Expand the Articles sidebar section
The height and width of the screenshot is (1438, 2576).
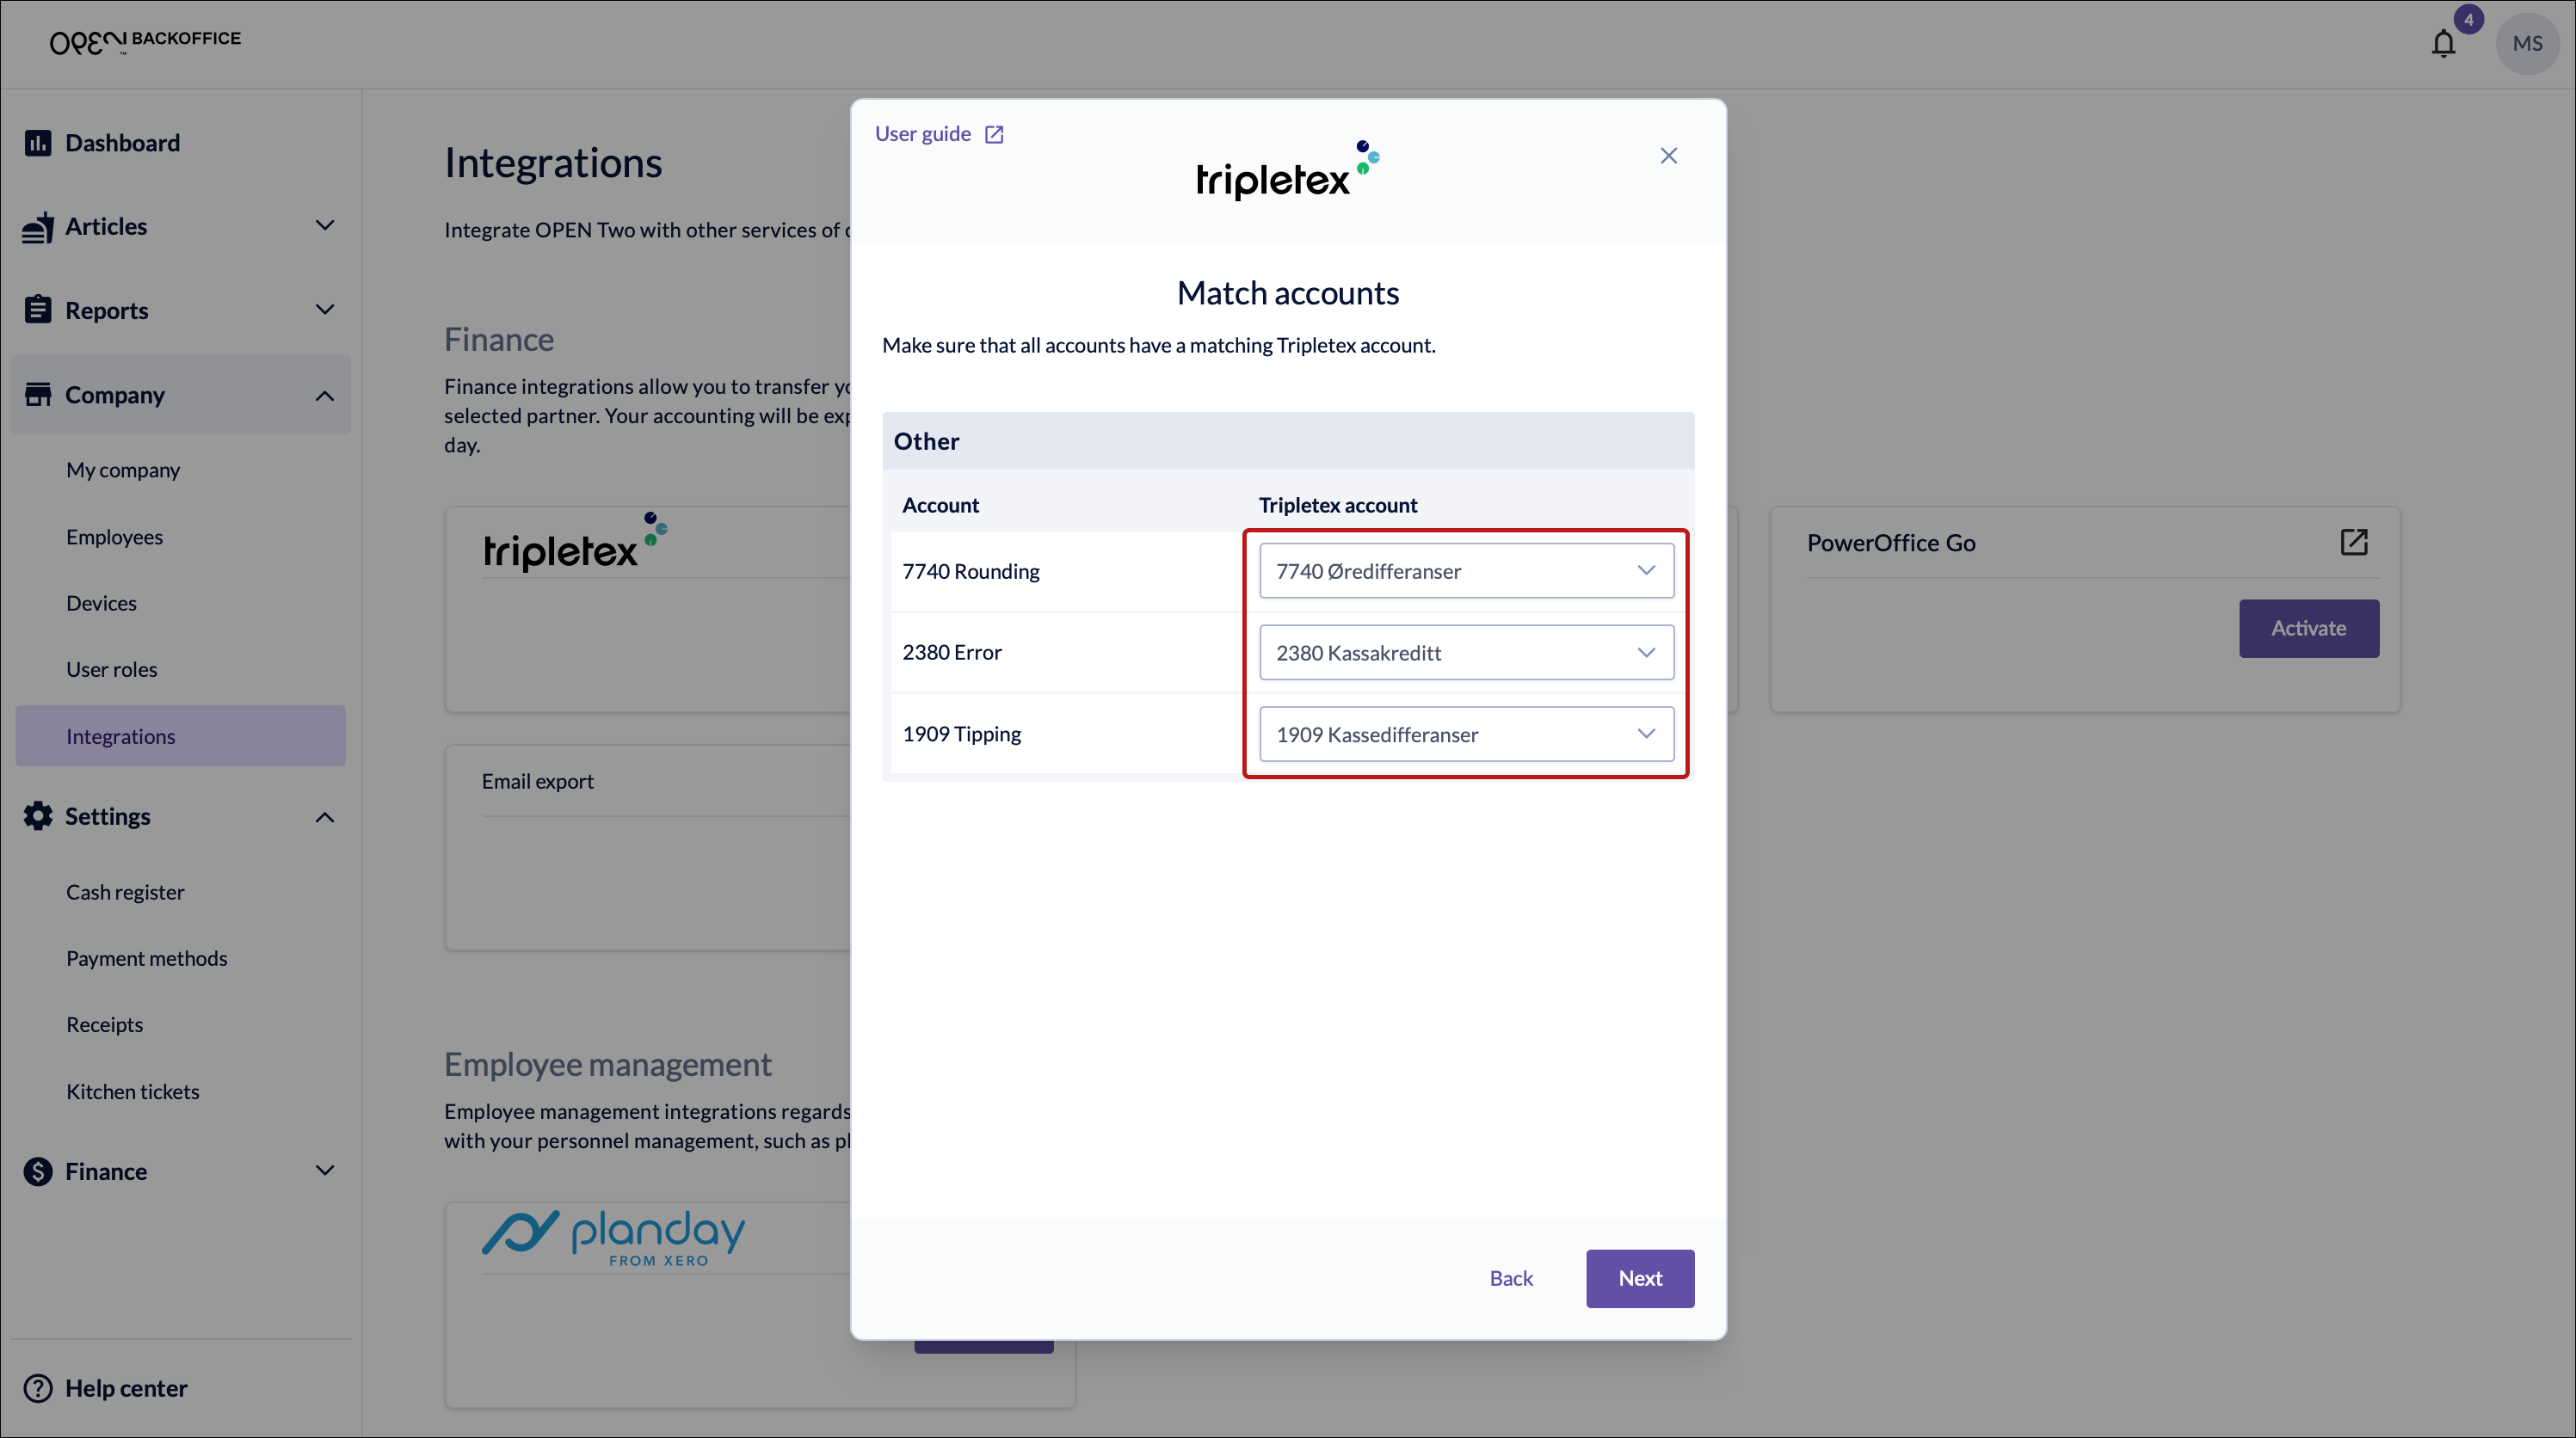point(324,226)
